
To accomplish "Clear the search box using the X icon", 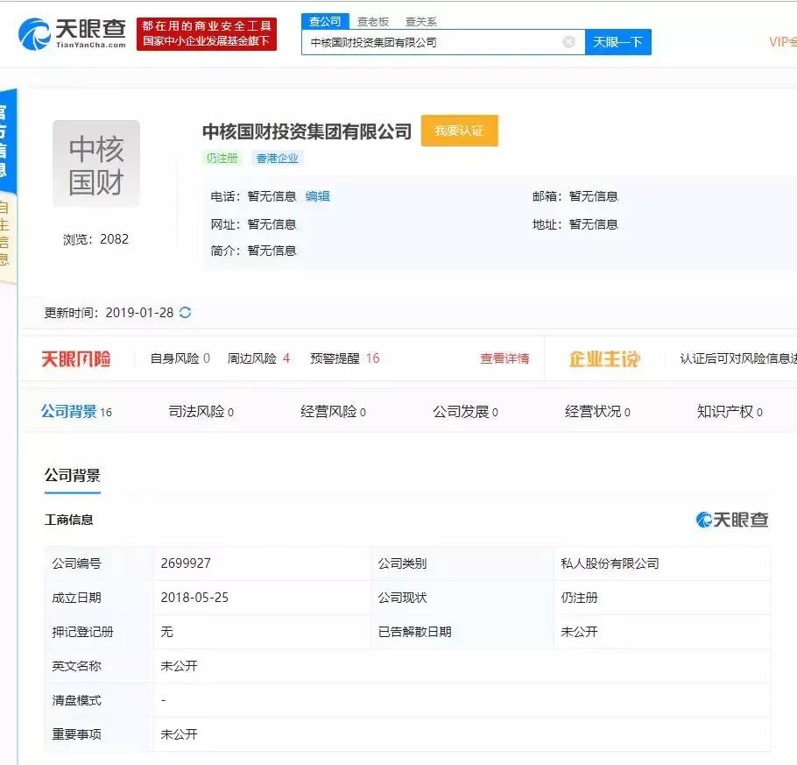I will click(x=569, y=41).
